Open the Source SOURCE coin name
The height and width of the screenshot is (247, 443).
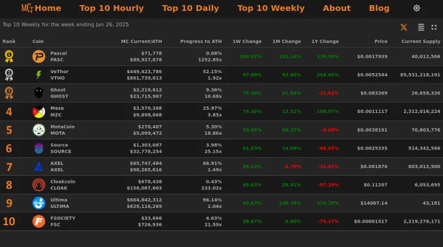tap(61, 148)
